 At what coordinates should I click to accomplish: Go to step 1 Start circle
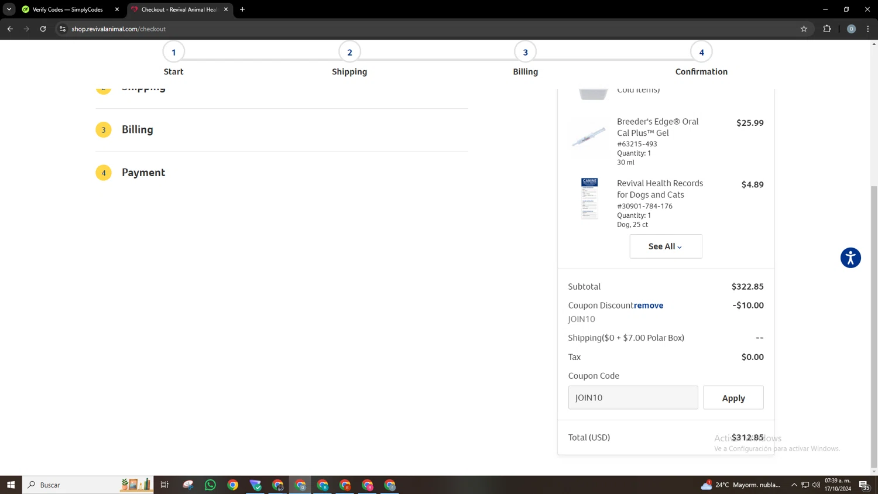(x=173, y=52)
